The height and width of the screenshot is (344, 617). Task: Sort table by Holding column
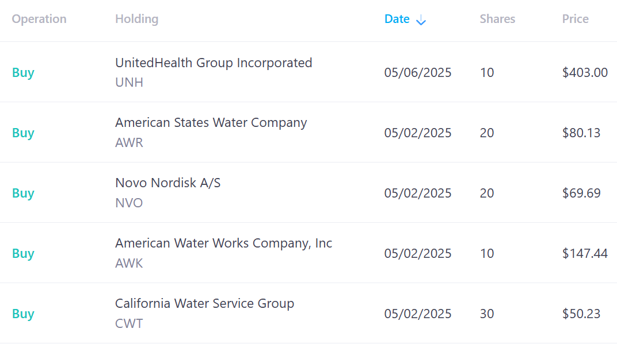pos(136,19)
